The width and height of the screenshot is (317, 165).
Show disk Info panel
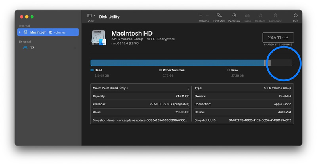click(296, 15)
